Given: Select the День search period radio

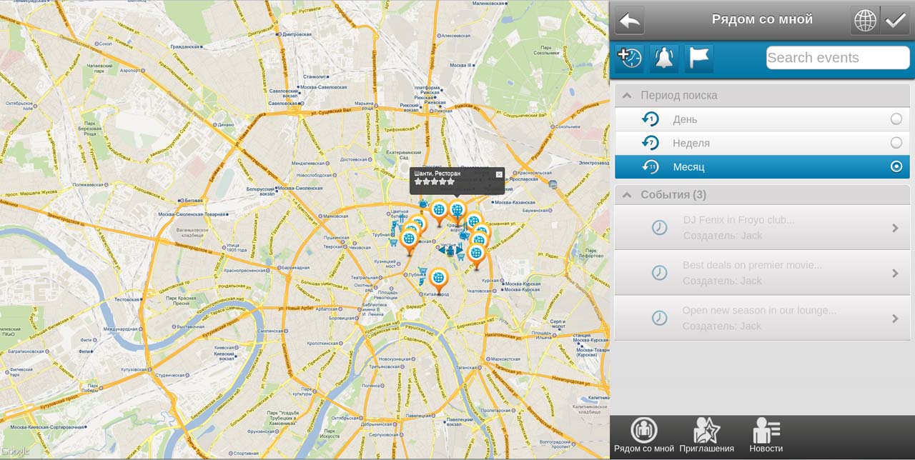Looking at the screenshot, I should click(896, 119).
